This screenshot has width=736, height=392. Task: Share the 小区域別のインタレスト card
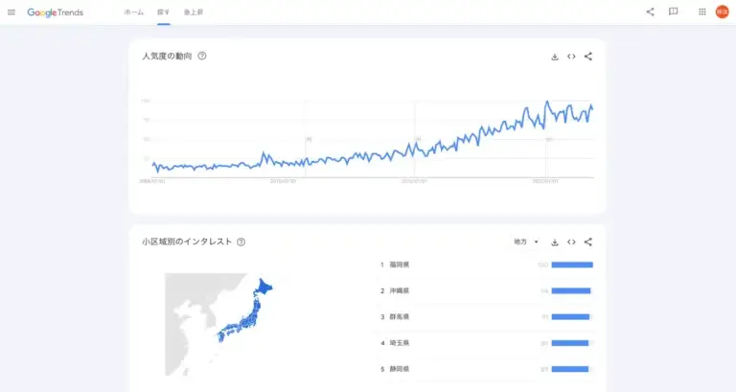(x=588, y=242)
